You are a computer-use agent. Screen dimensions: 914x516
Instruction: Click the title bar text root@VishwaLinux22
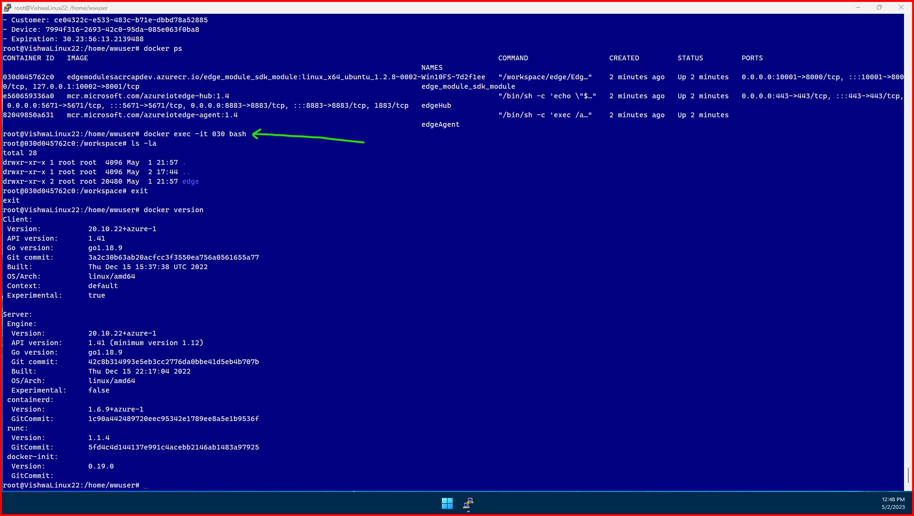[x=61, y=8]
